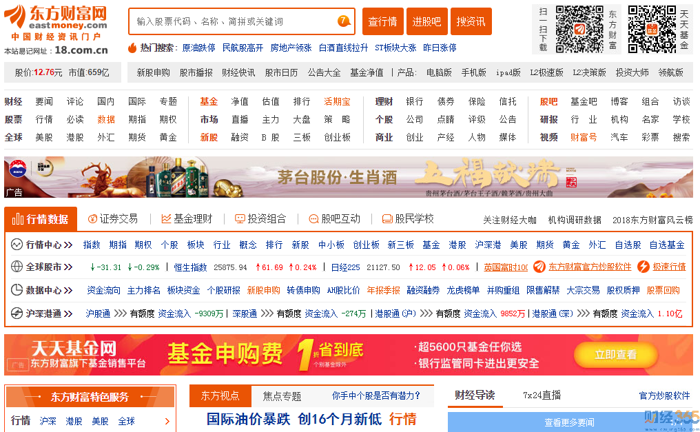Open the 股票回购 data link
The image size is (700, 432).
point(663,291)
